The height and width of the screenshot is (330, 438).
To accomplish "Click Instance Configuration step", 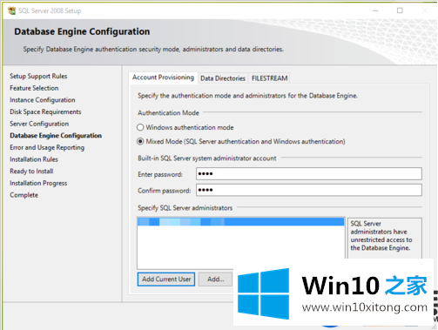I will pos(43,100).
